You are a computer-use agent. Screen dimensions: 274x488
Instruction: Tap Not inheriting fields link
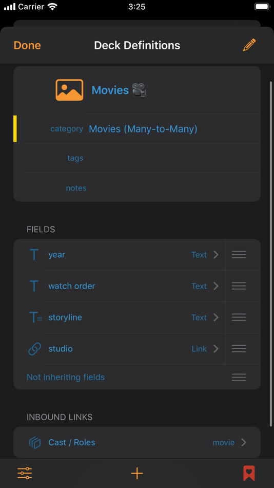pyautogui.click(x=66, y=377)
